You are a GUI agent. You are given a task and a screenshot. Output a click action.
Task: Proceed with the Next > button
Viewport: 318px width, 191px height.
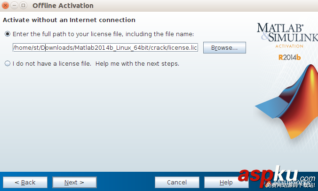[74, 182]
